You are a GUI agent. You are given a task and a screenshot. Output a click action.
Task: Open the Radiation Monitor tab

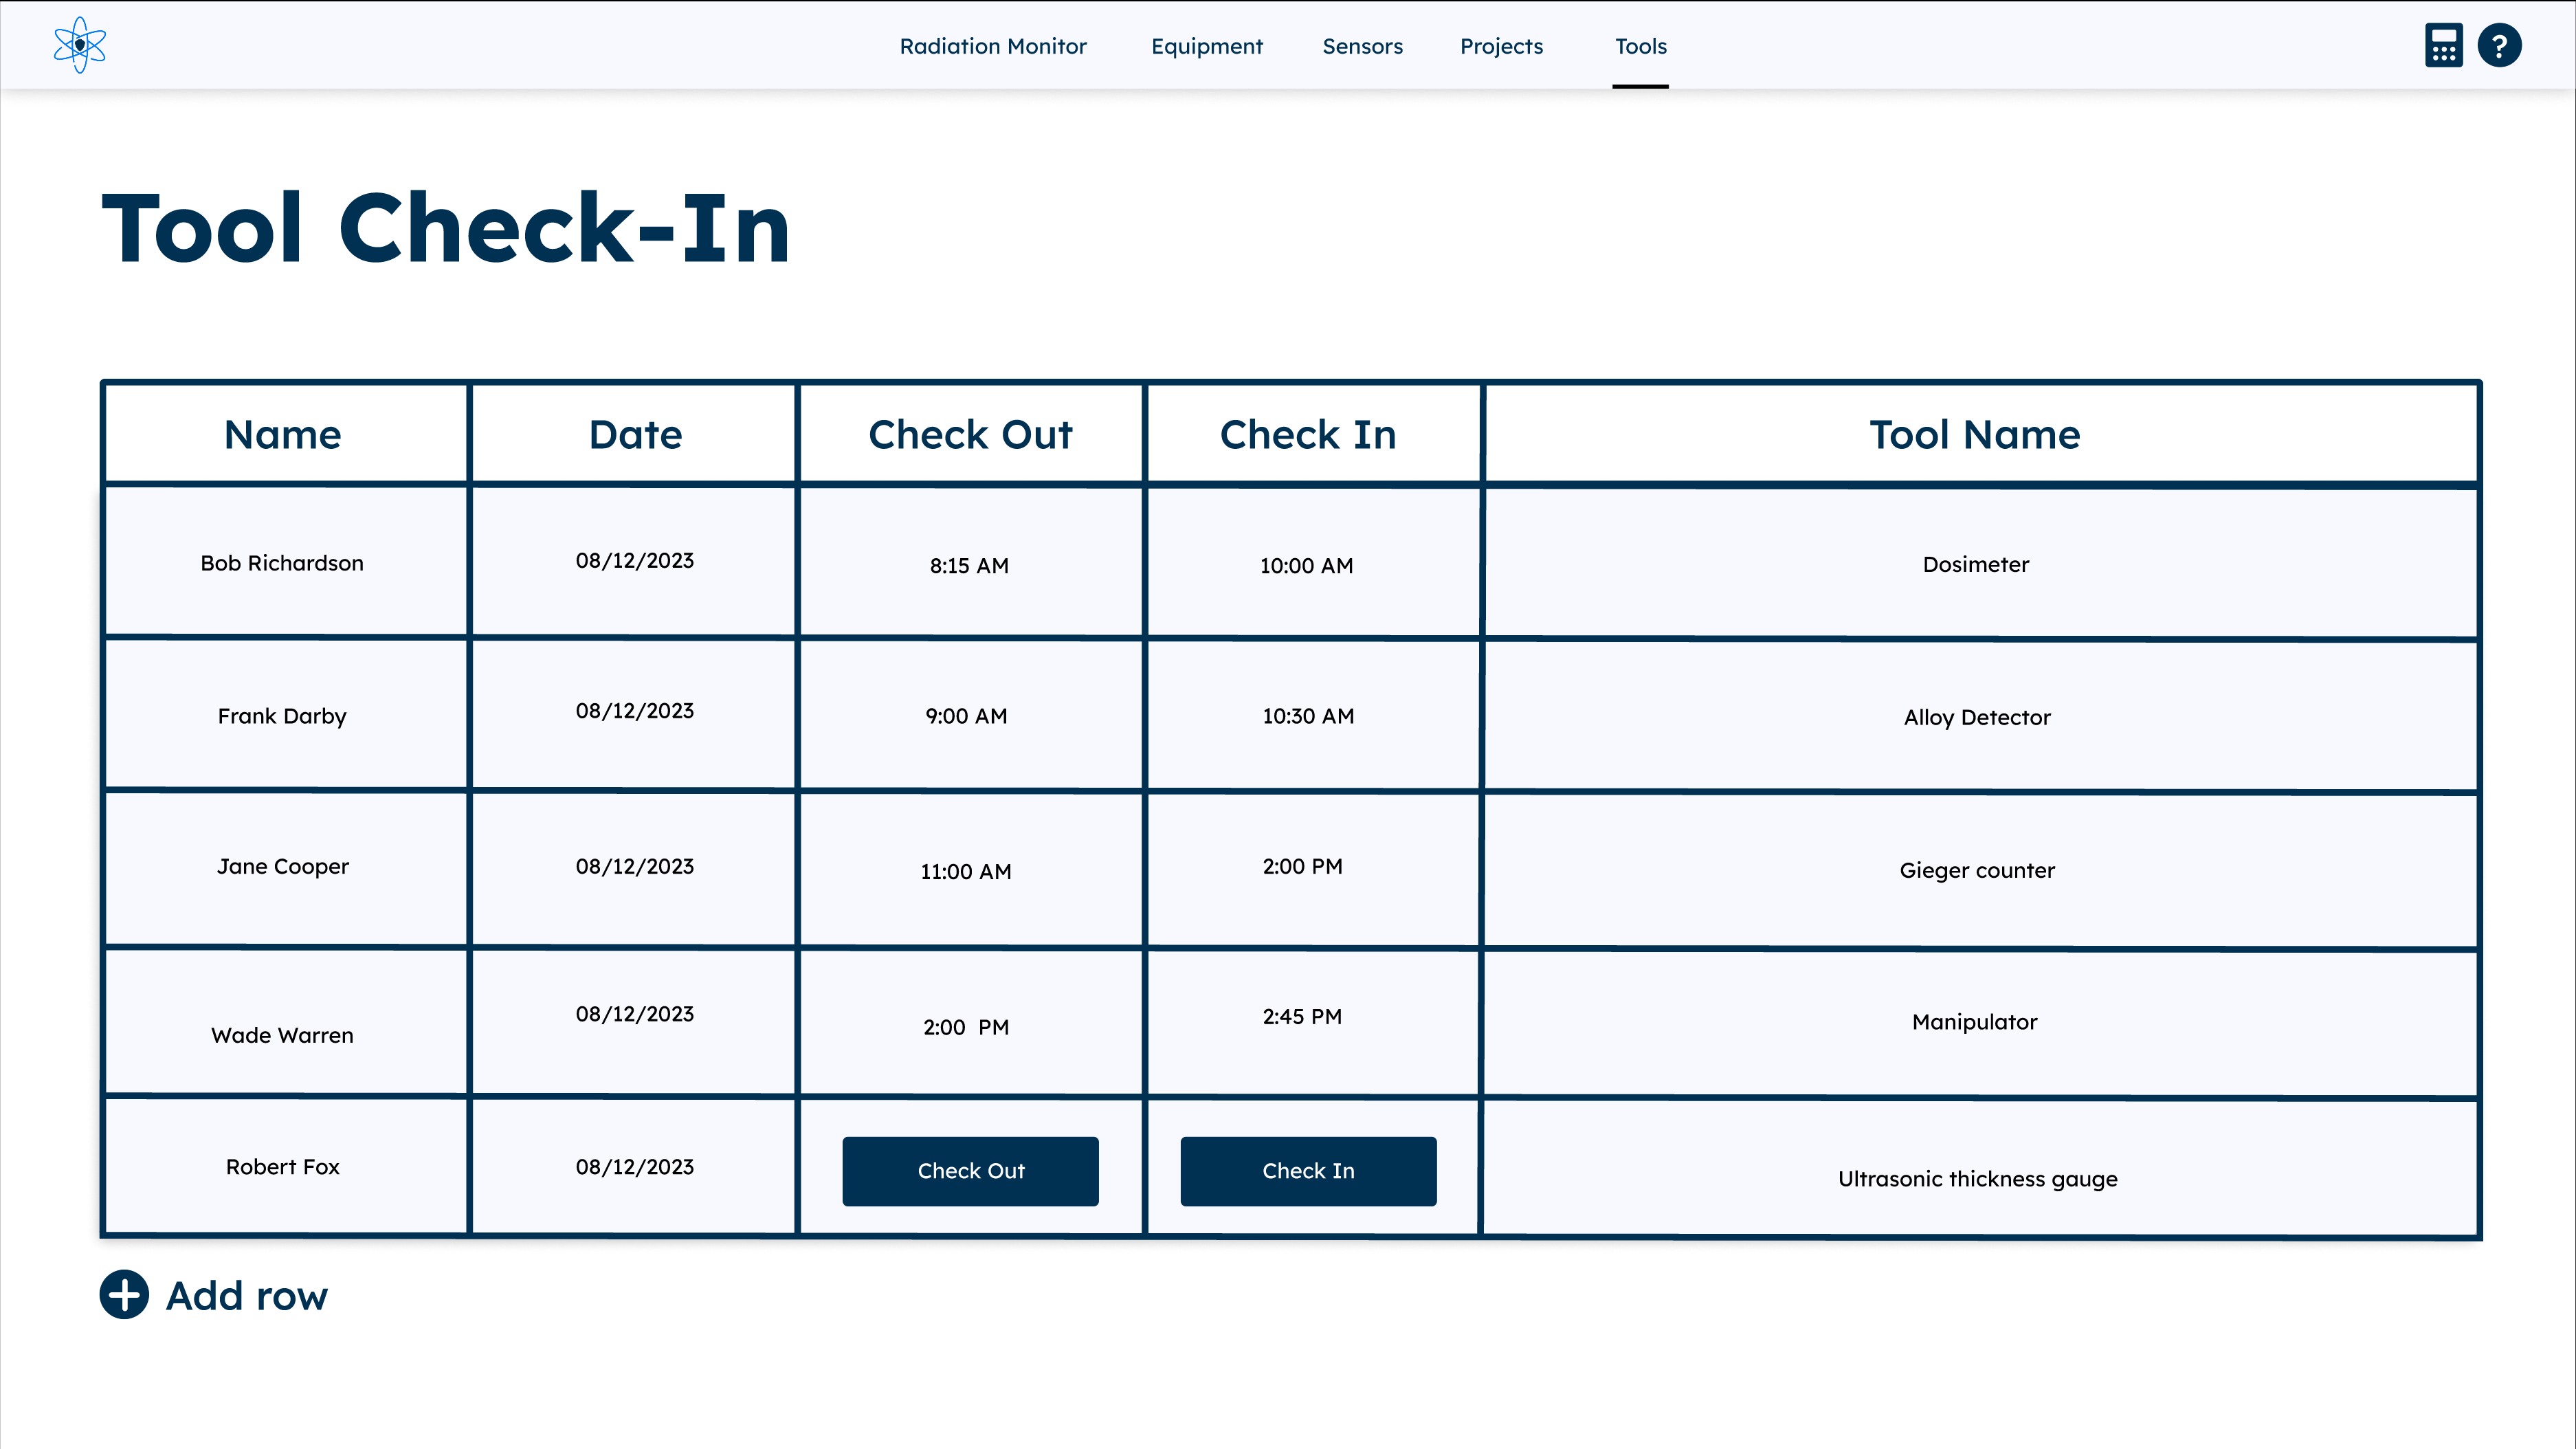[992, 46]
